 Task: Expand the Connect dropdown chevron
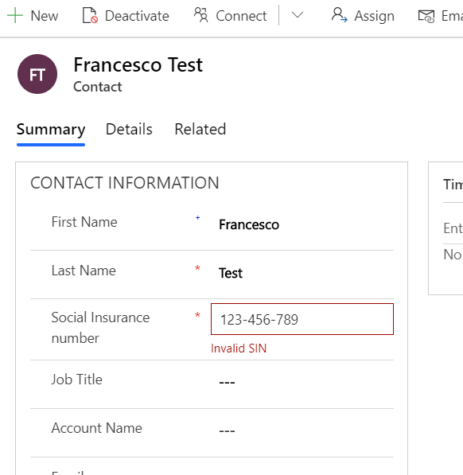click(x=298, y=15)
